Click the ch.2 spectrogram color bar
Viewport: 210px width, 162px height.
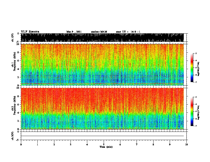click(192, 111)
